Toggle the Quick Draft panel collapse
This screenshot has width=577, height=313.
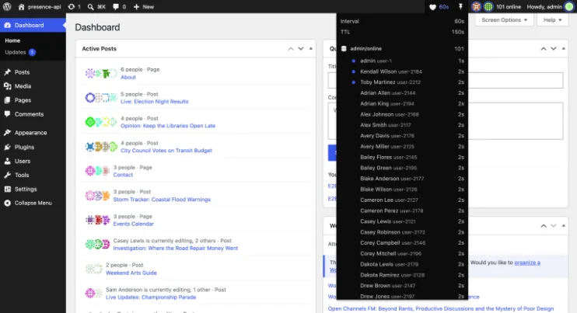point(563,48)
